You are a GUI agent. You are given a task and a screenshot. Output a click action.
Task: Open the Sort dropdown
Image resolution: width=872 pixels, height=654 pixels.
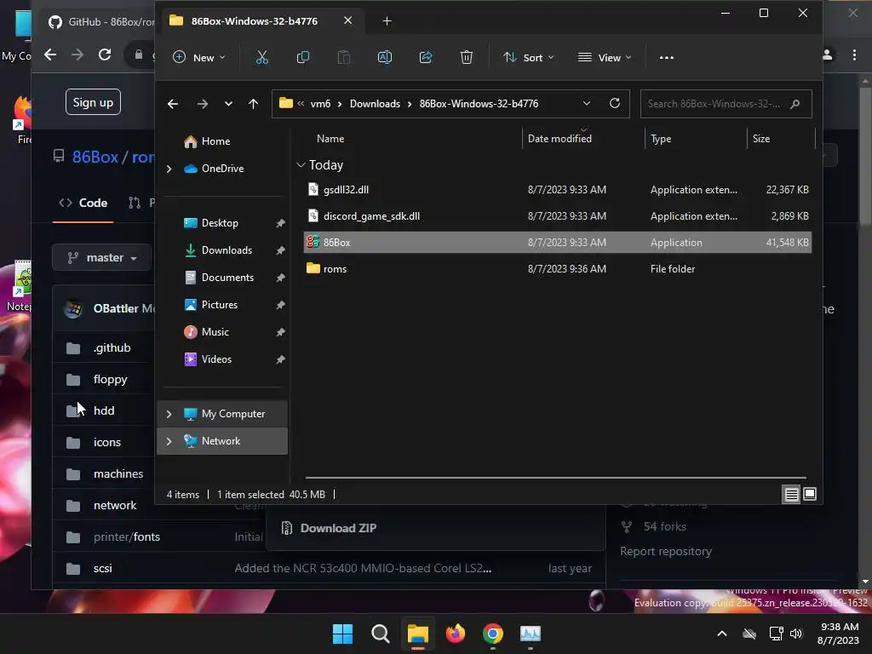pyautogui.click(x=528, y=57)
